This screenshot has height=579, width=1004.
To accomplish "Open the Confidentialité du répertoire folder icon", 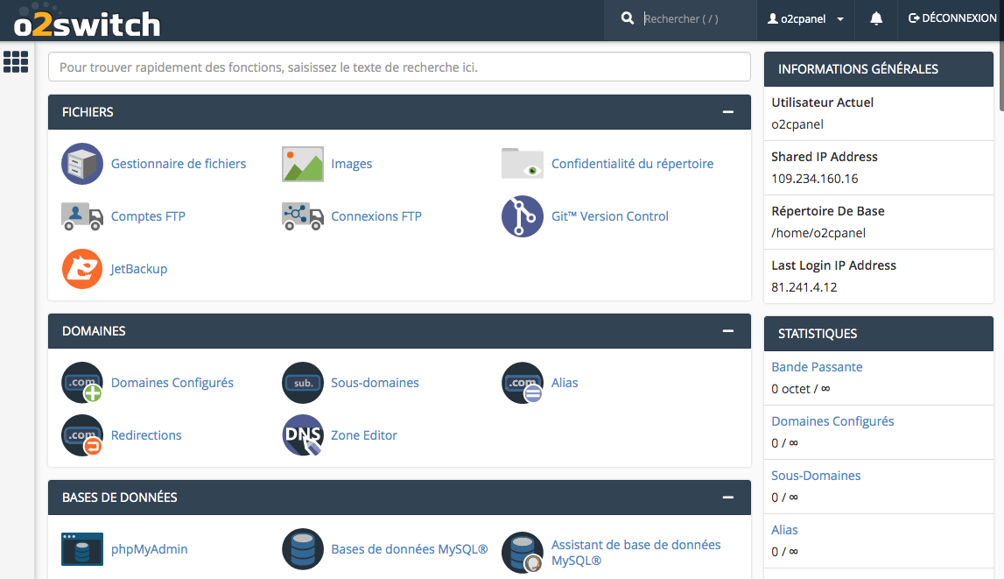I will [523, 163].
